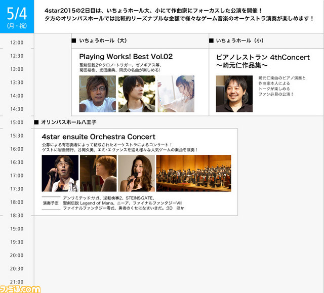The width and height of the screenshot is (324, 293).
Task: Click the 17:00 time label
Action: pyautogui.click(x=17, y=176)
